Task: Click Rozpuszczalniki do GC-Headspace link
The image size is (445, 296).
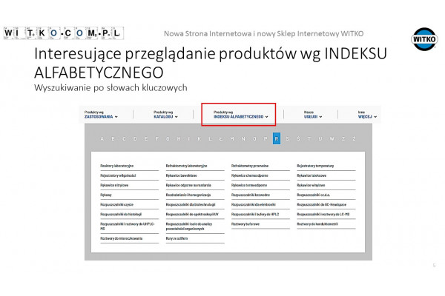Action: (x=322, y=204)
